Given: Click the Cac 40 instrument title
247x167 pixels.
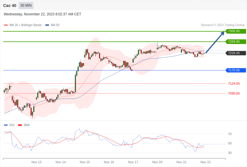Looking at the screenshot, I should point(10,6).
